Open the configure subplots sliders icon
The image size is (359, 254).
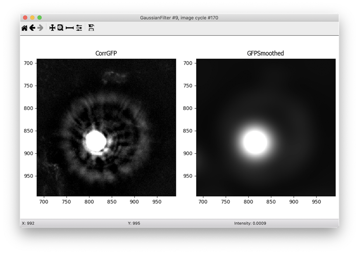(79, 28)
